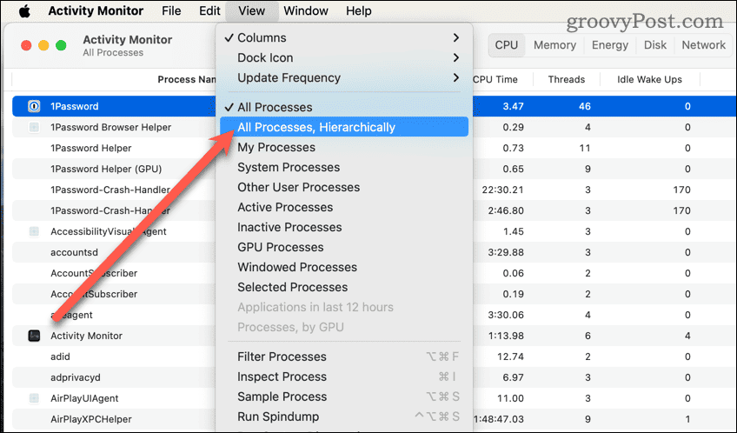Click the 1:48:47.03 CPU time value
This screenshot has height=433, width=737.
click(499, 419)
